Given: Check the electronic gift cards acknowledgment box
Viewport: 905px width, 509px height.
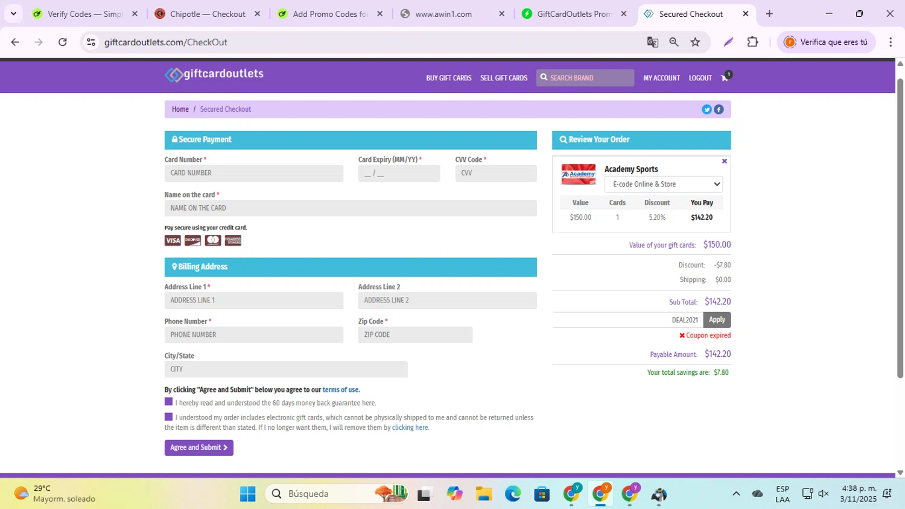Looking at the screenshot, I should coord(168,417).
